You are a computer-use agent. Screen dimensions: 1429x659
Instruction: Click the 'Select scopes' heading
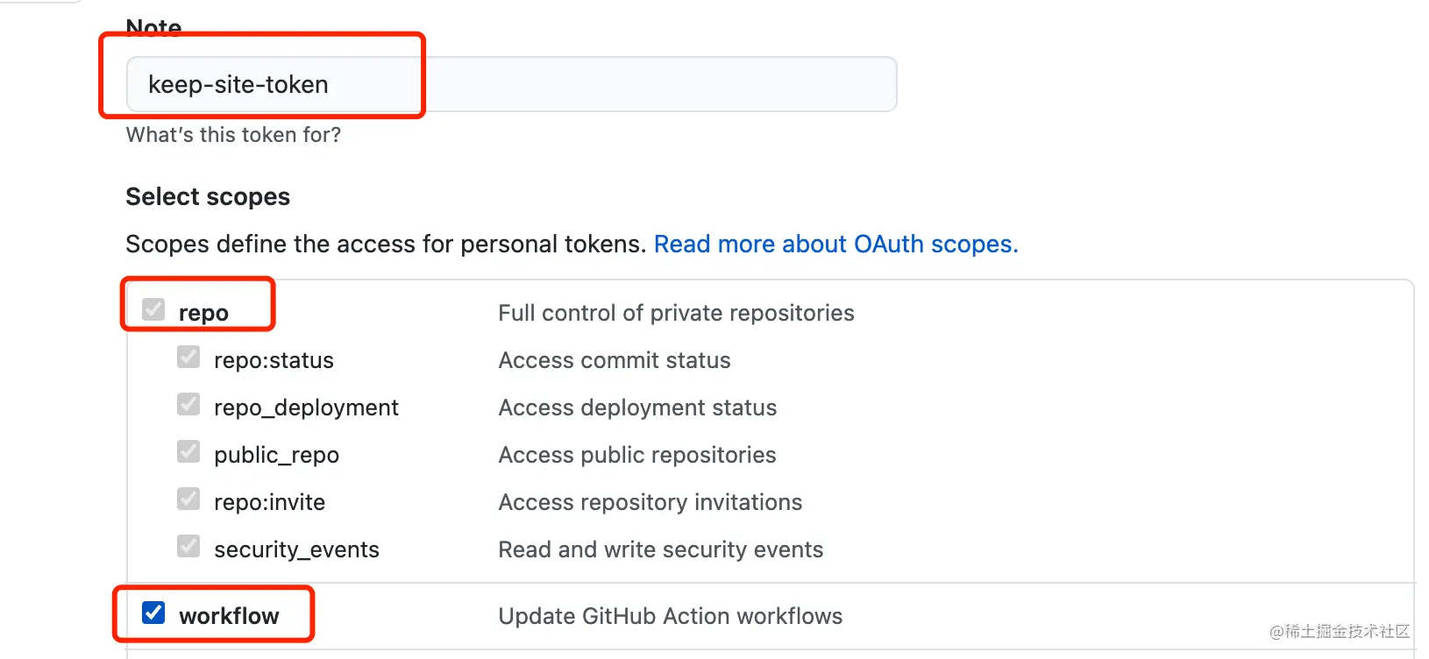point(208,196)
